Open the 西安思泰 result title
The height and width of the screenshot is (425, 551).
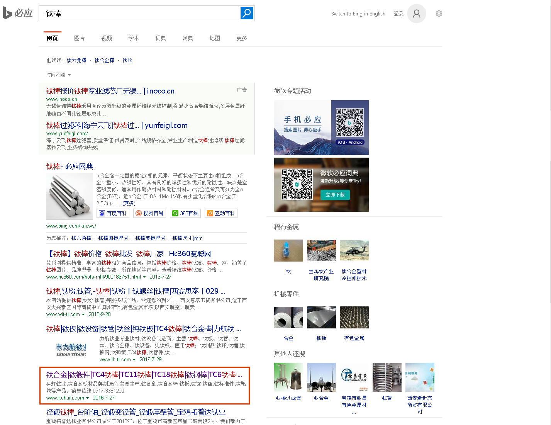(136, 291)
